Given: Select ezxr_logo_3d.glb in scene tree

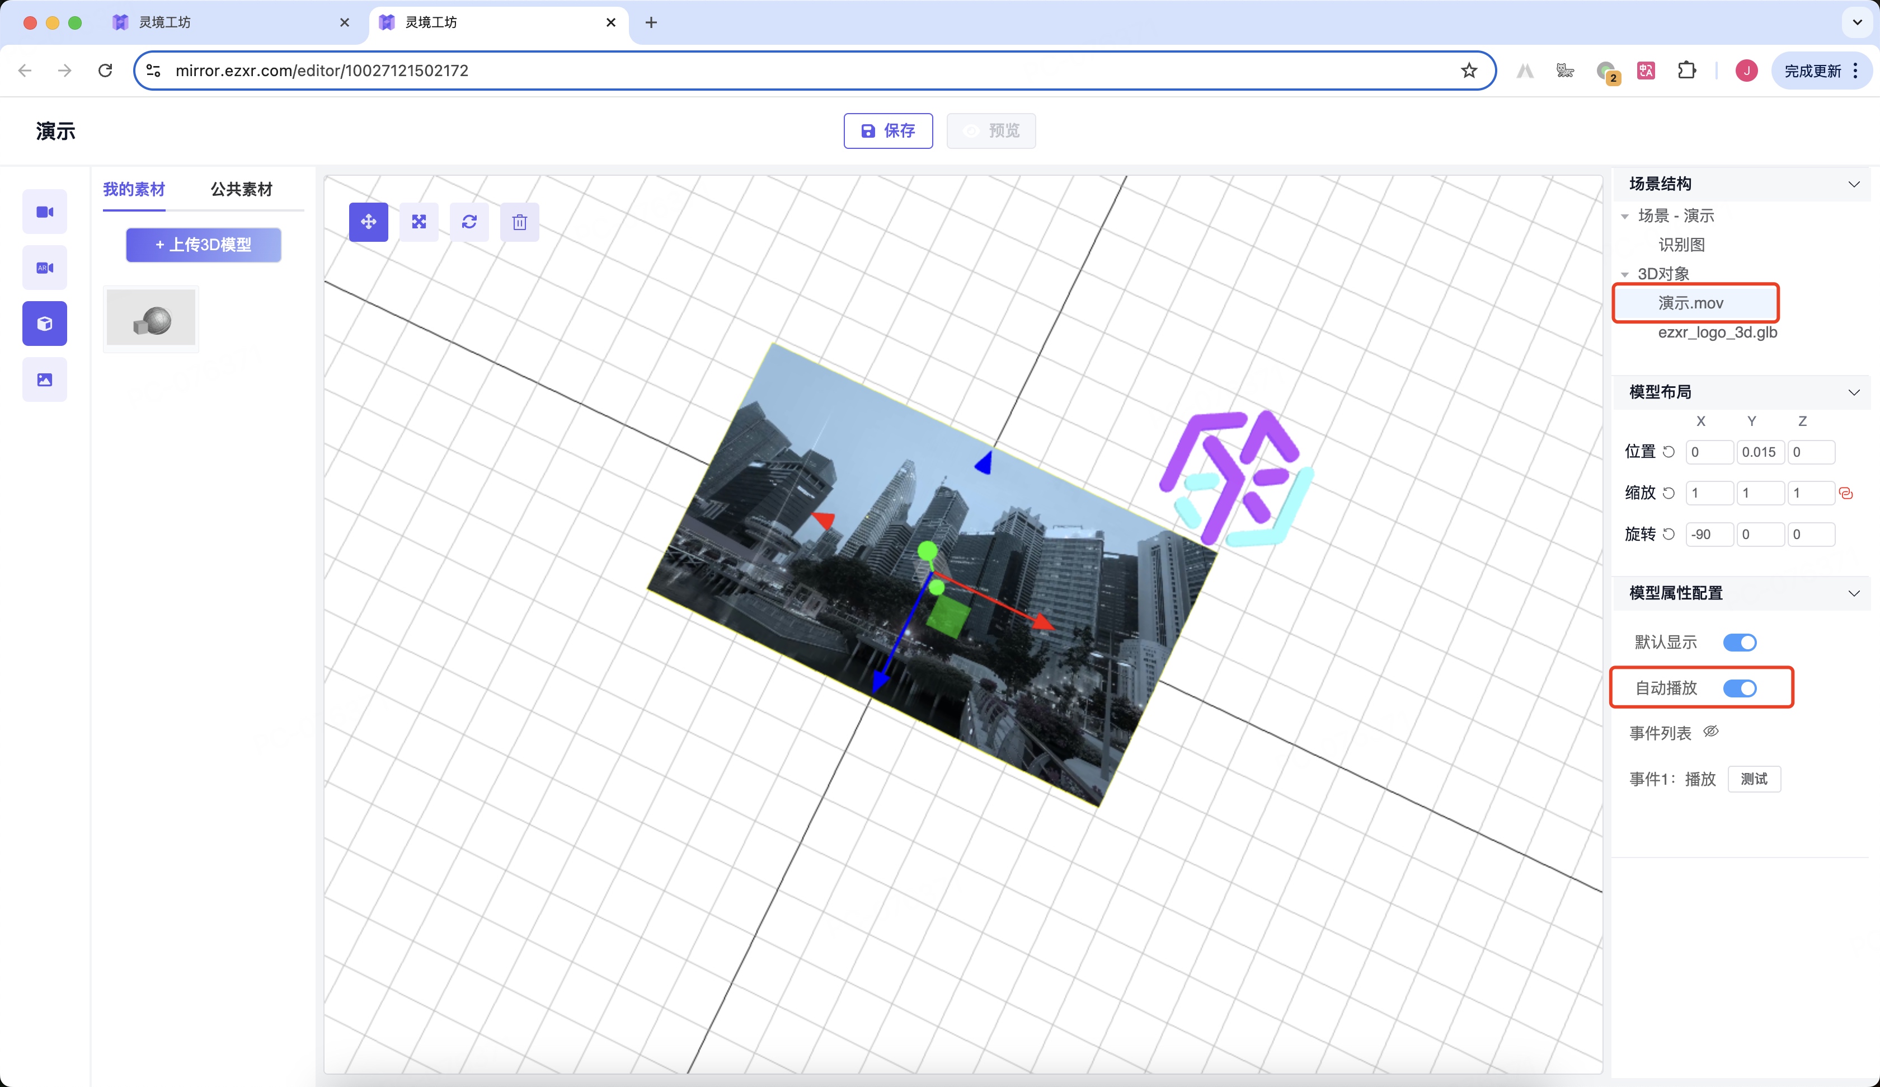Looking at the screenshot, I should point(1717,332).
